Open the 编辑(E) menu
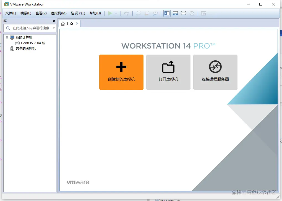The height and width of the screenshot is (201, 282). [x=26, y=13]
